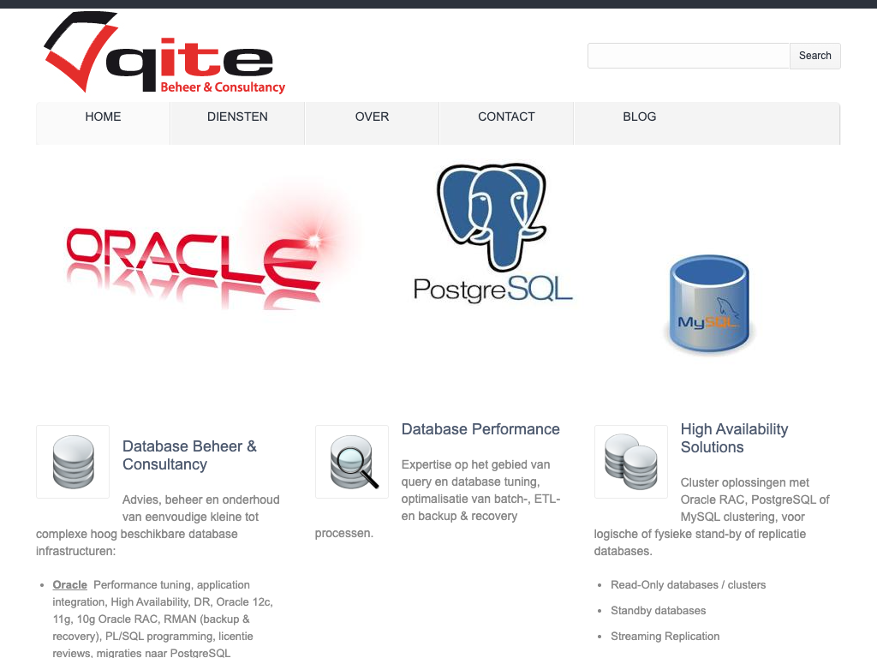Viewport: 877px width, 658px height.
Task: Click the magnifying glass database icon
Action: 352,462
